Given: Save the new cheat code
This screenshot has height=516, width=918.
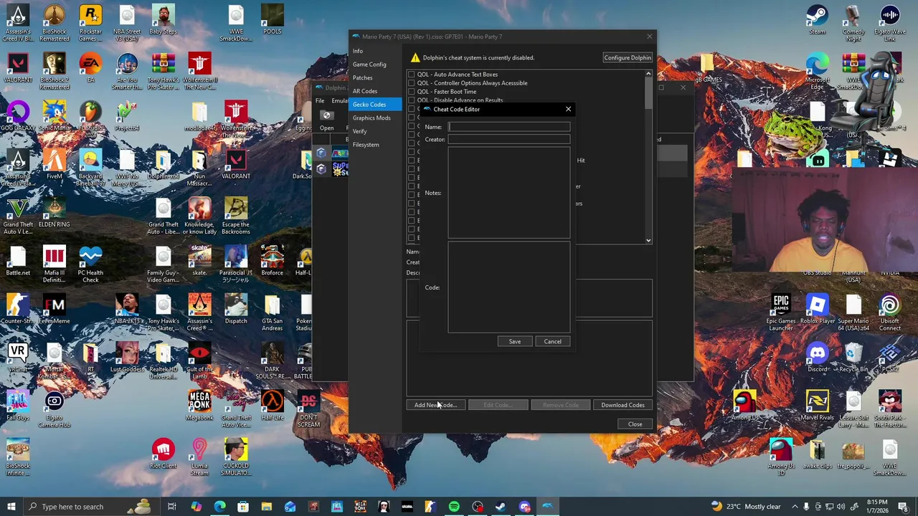Looking at the screenshot, I should tap(515, 342).
